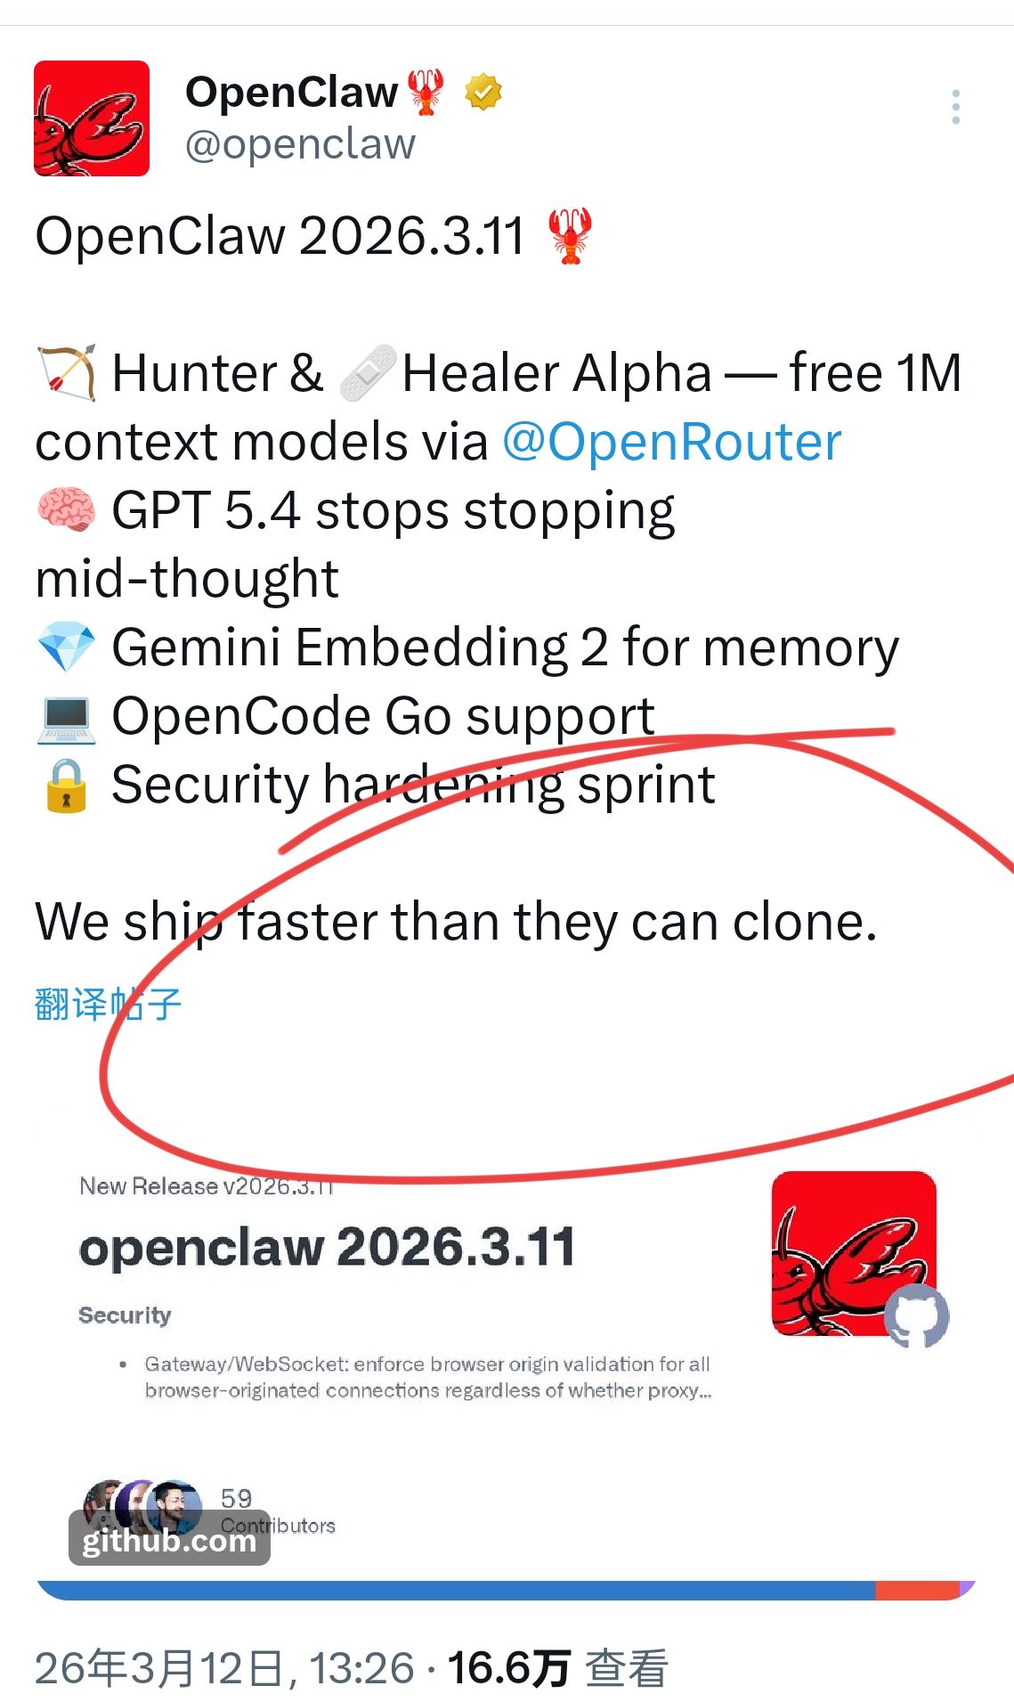This screenshot has height=1702, width=1014.
Task: Tap the OpenClaw display name
Action: tap(291, 92)
